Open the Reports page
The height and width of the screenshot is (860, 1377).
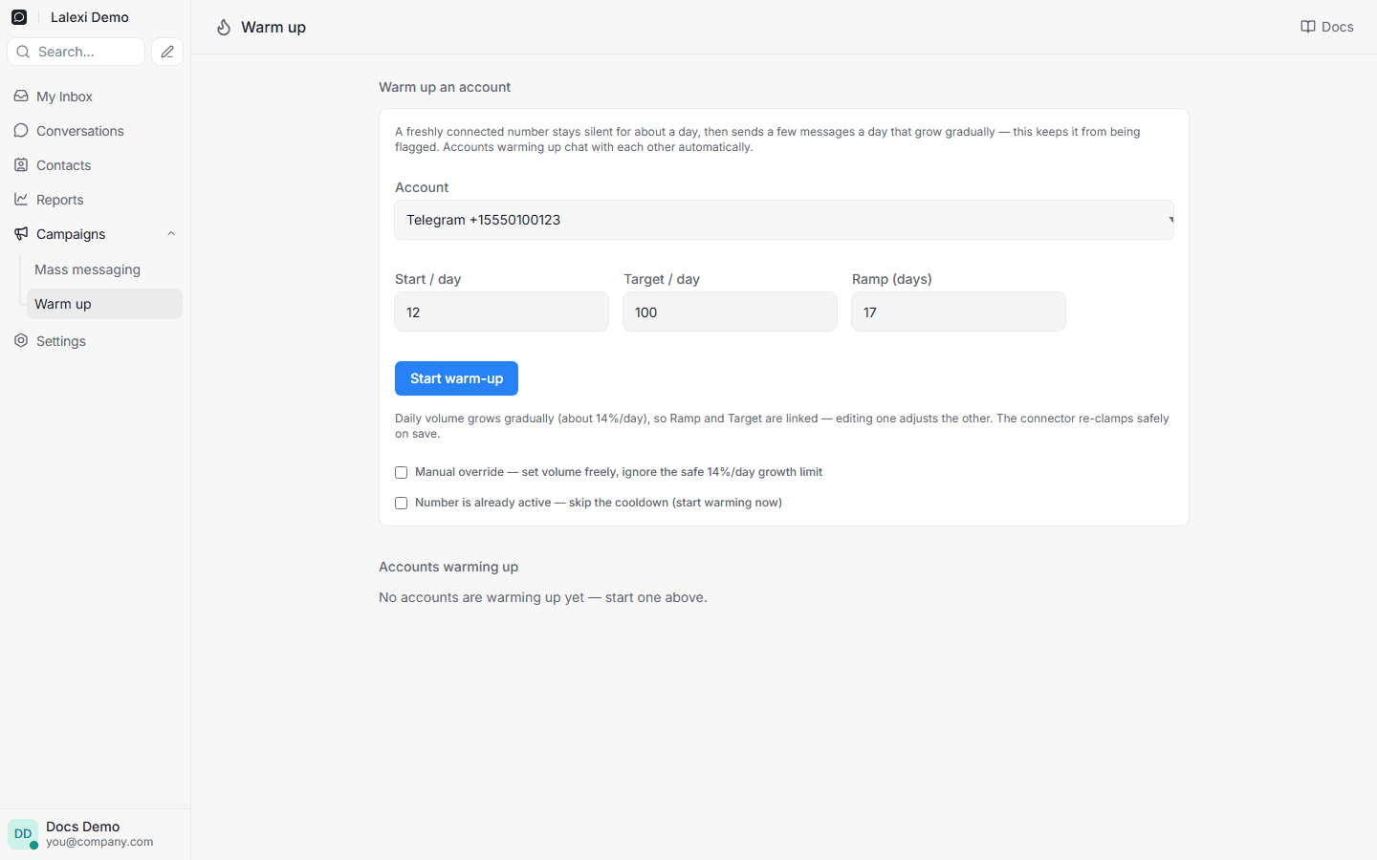tap(95, 200)
